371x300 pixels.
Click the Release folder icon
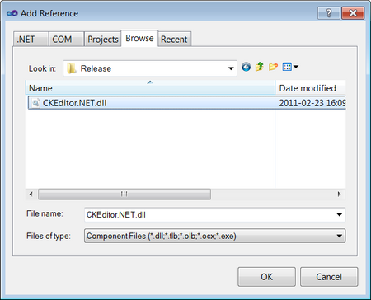pyautogui.click(x=72, y=68)
